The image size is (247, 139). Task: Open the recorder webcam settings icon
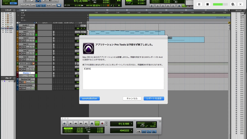tap(233, 4)
